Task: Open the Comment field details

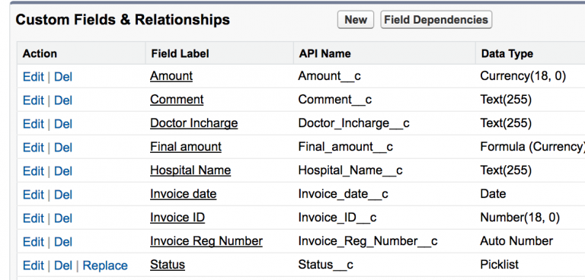Action: pos(177,100)
